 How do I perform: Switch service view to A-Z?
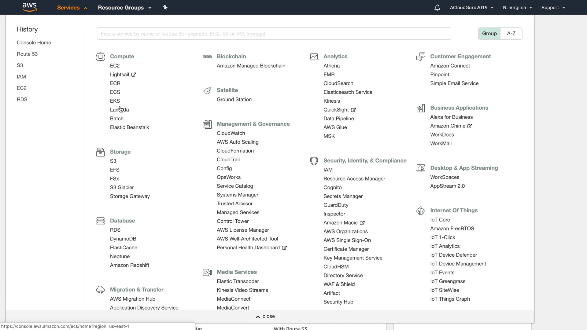point(511,34)
